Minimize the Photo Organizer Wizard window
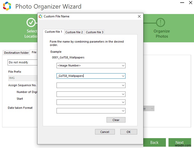The image size is (194, 148). [182, 3]
